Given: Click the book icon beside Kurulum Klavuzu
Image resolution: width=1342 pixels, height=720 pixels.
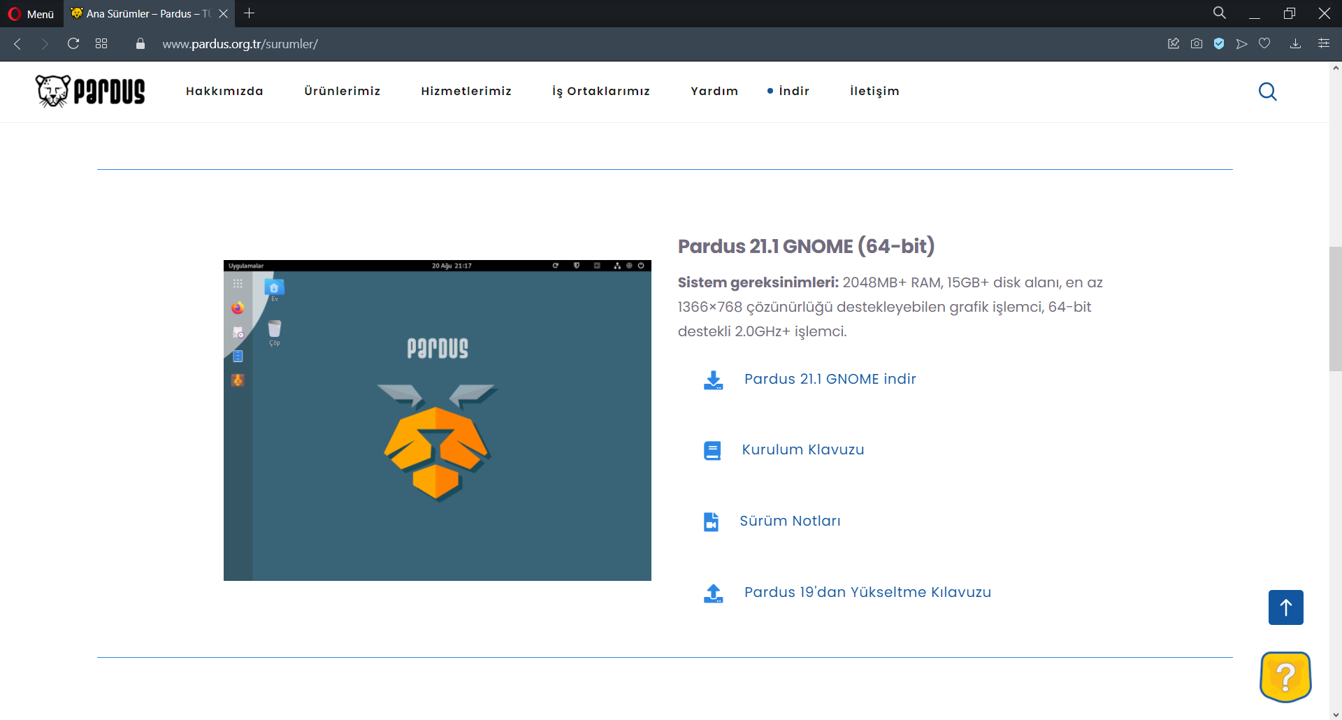Looking at the screenshot, I should click(x=712, y=450).
